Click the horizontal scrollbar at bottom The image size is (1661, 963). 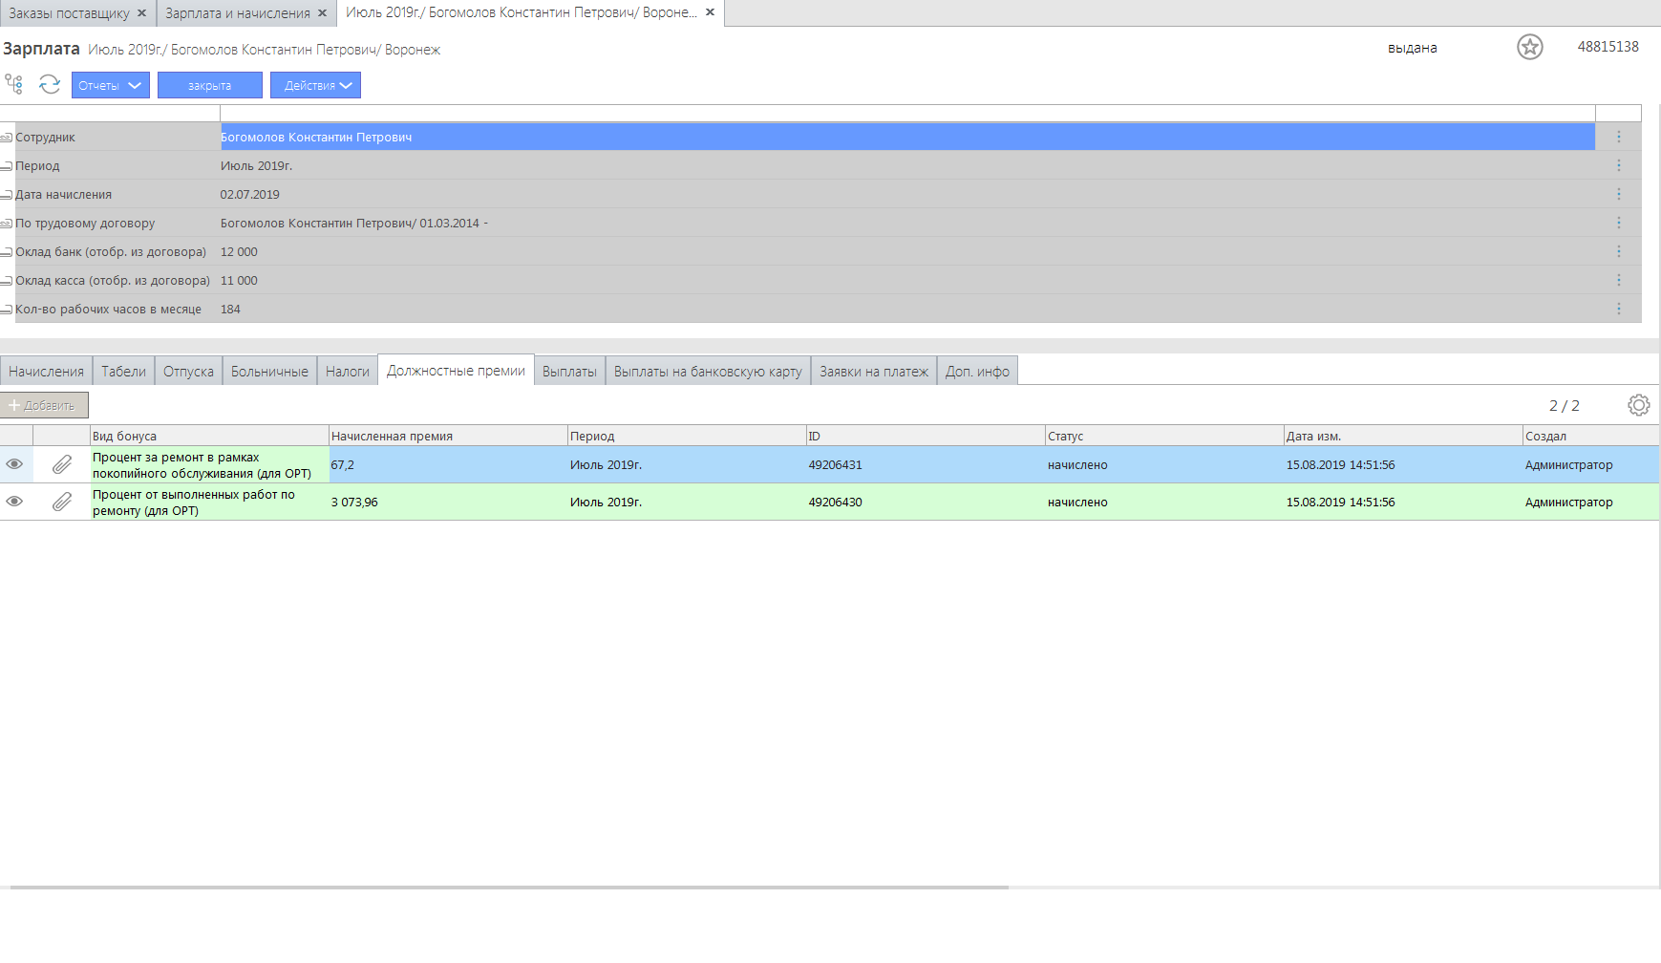[506, 888]
